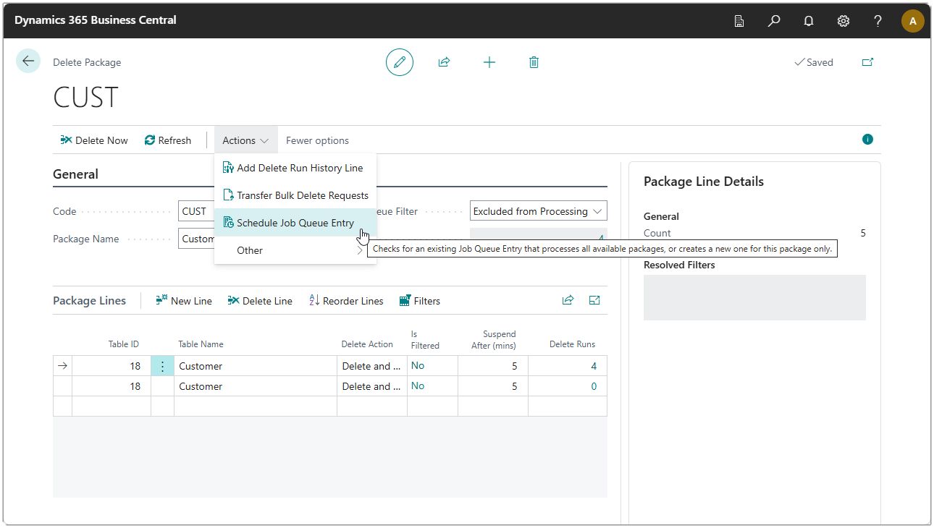Click Table Name column header
934x528 pixels.
tap(201, 344)
